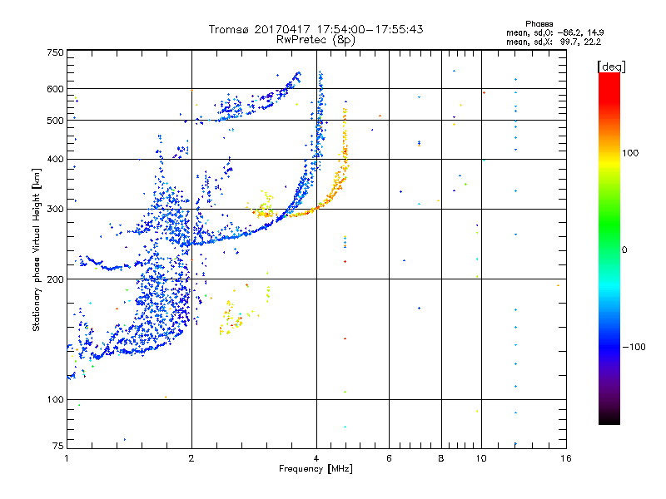Click the x-axis tick label '1'
666x499 pixels.
67,458
